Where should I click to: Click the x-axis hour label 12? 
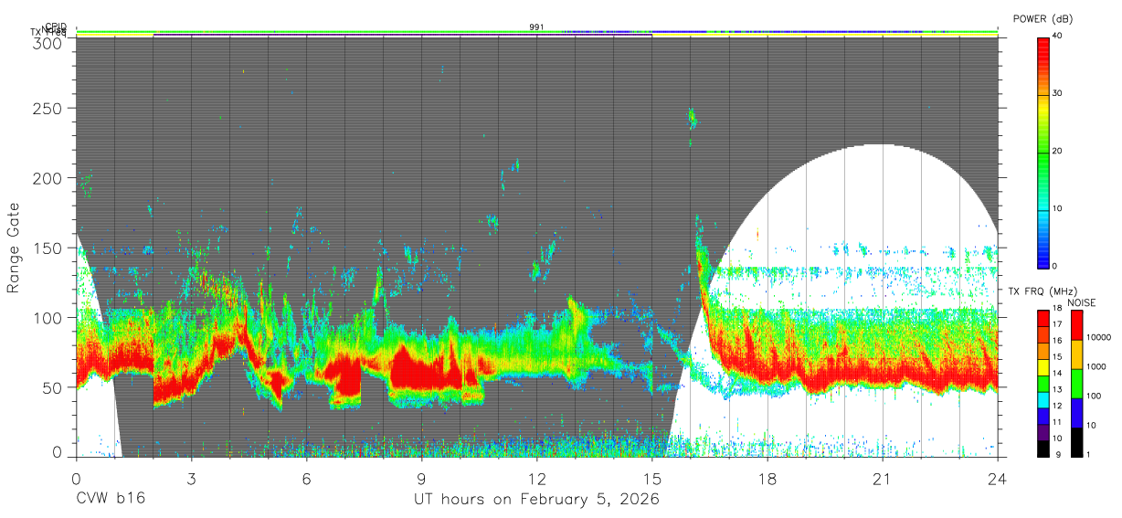click(537, 478)
